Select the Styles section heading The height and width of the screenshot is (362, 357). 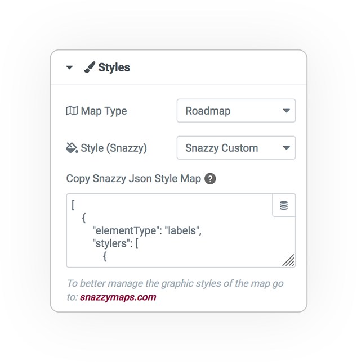(x=114, y=67)
